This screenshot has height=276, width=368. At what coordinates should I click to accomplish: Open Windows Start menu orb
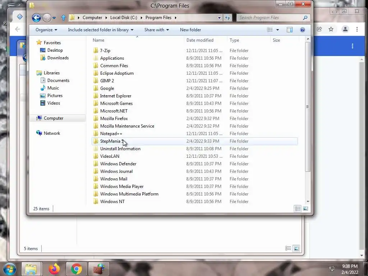[x=10, y=269]
